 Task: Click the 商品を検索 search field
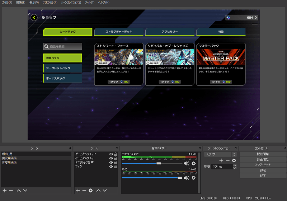click(62, 47)
